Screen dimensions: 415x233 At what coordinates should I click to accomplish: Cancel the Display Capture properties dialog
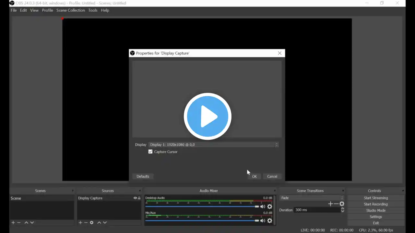pyautogui.click(x=272, y=176)
